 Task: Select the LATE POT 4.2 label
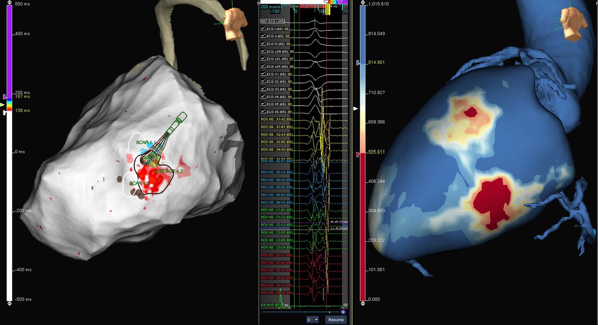coord(168,171)
